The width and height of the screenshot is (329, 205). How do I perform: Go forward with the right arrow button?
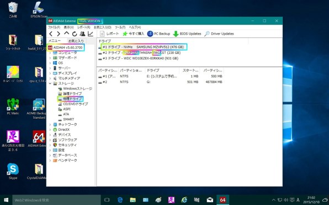(x=59, y=34)
